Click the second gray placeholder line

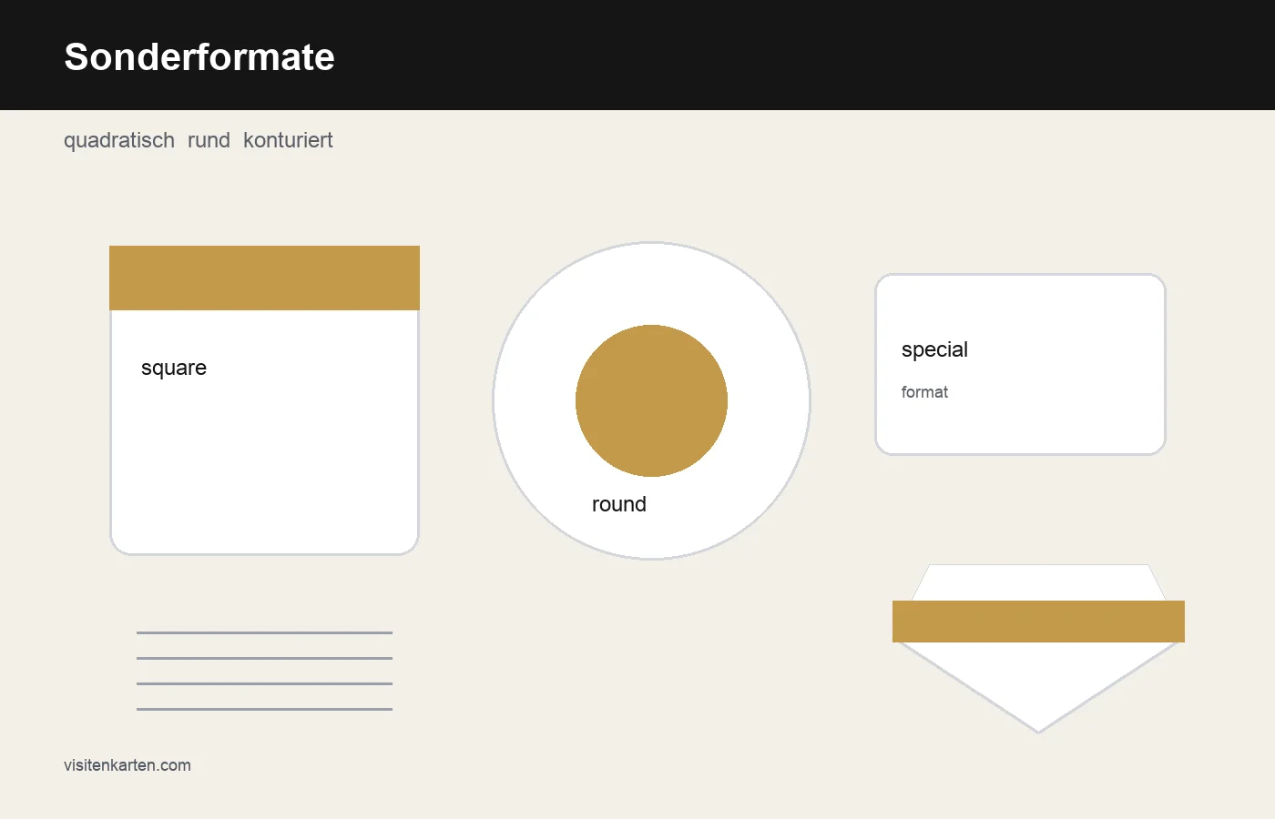264,658
